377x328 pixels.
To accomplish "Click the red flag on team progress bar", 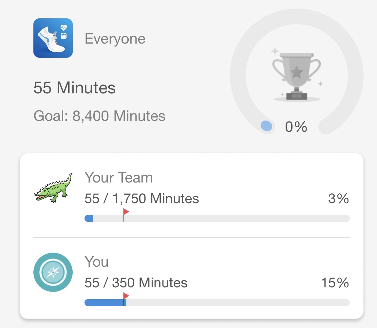I will click(126, 212).
